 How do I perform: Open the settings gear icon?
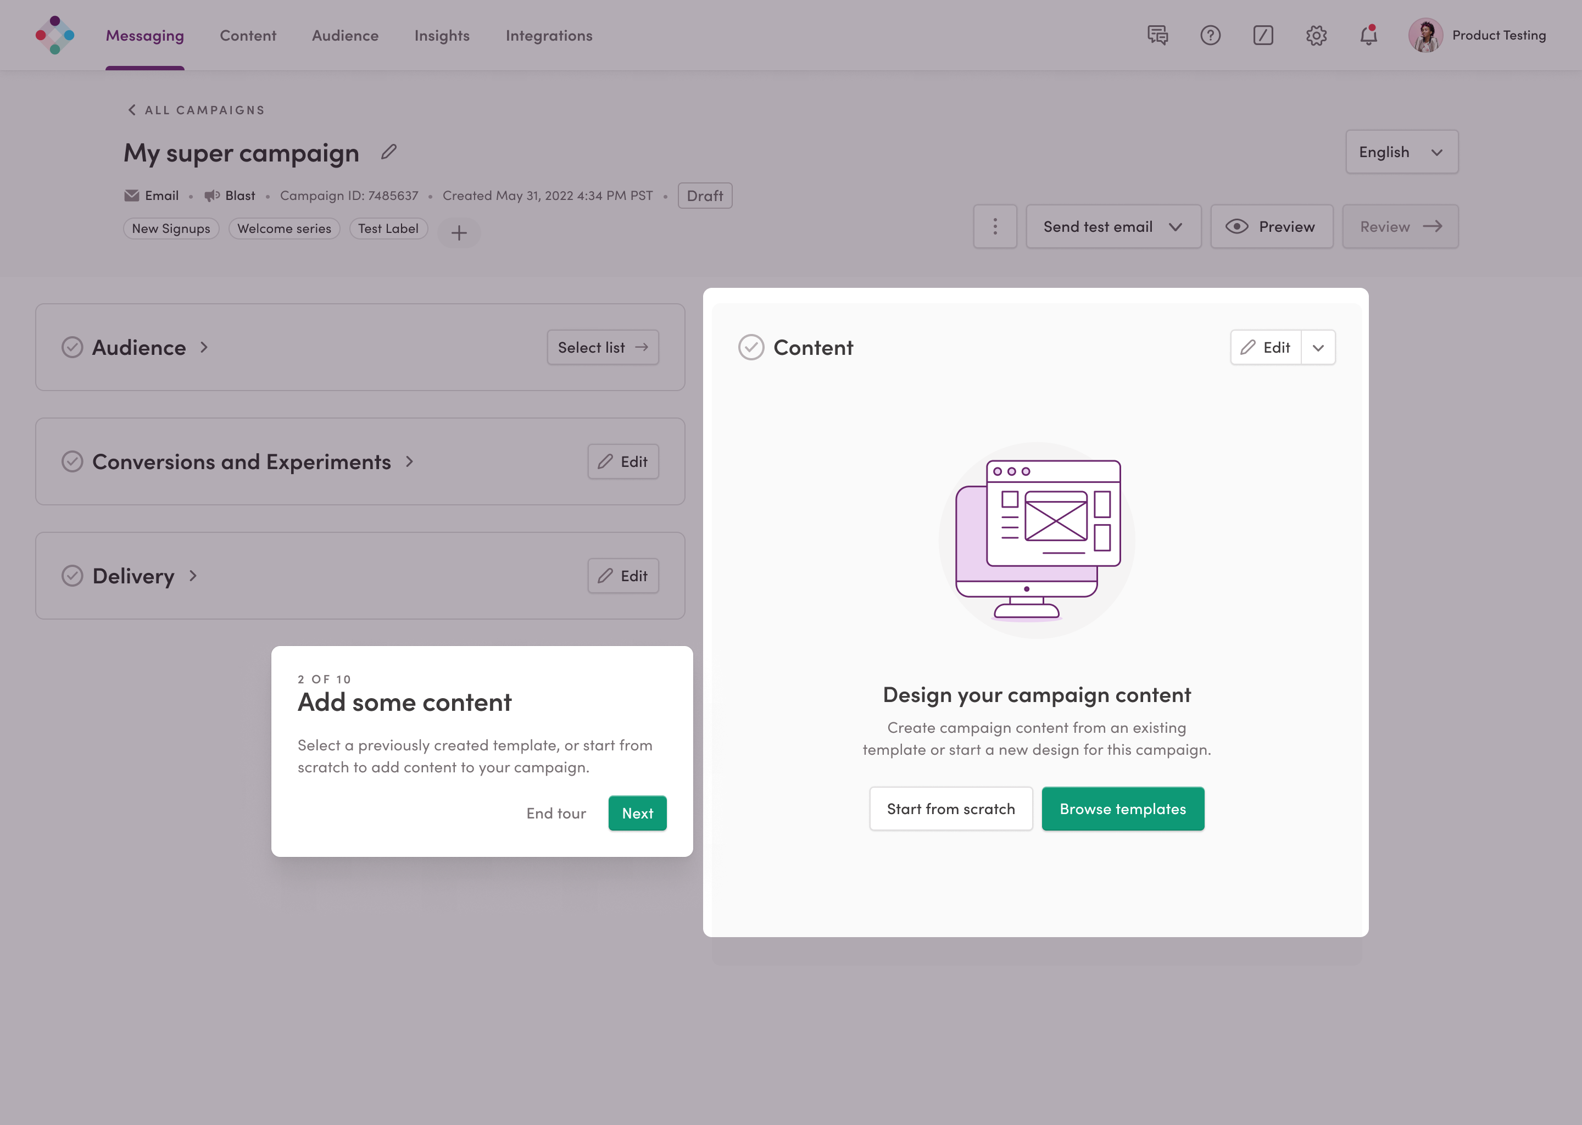click(1316, 35)
